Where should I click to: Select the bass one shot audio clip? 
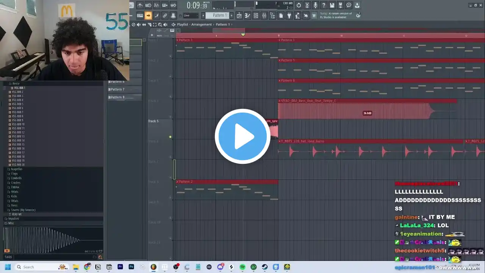coord(368,109)
